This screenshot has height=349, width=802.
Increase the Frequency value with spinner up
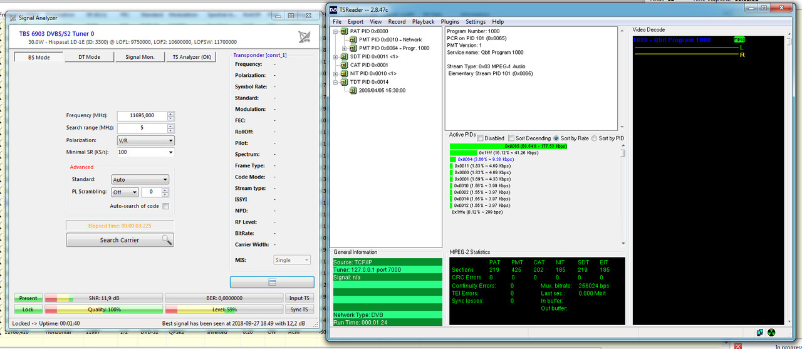click(171, 113)
